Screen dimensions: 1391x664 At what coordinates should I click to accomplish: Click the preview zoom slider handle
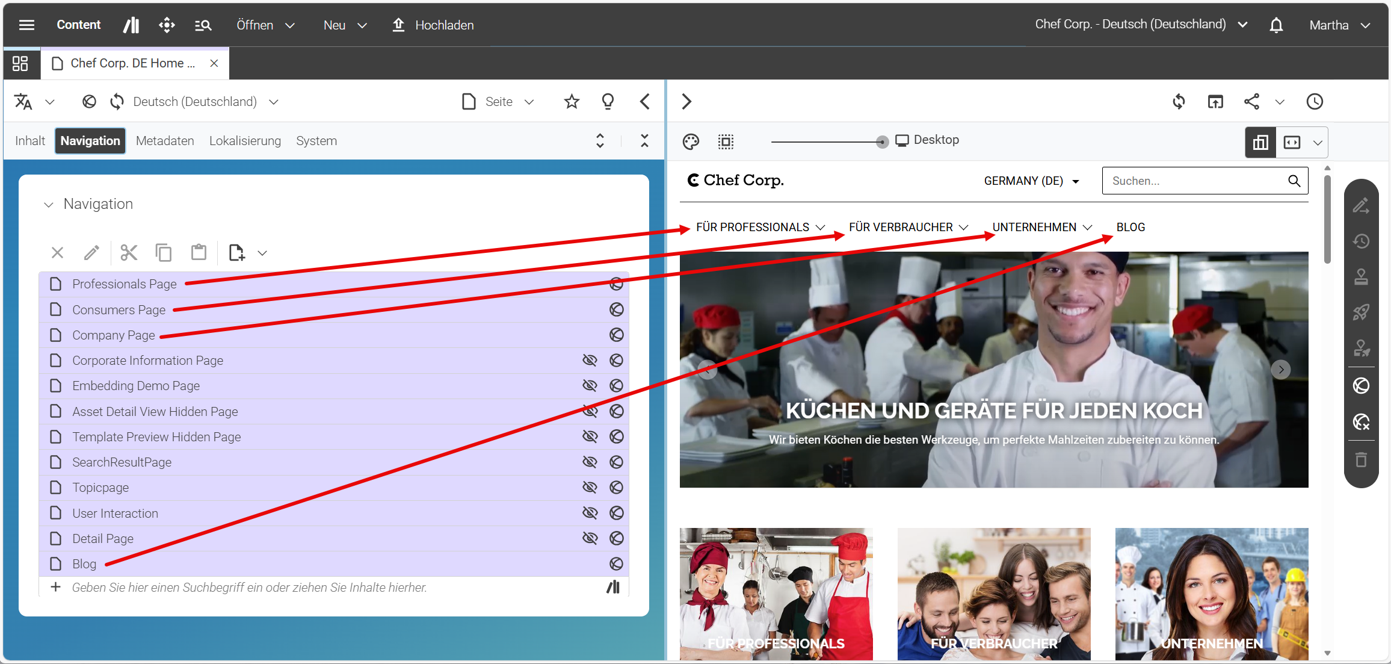click(x=882, y=142)
